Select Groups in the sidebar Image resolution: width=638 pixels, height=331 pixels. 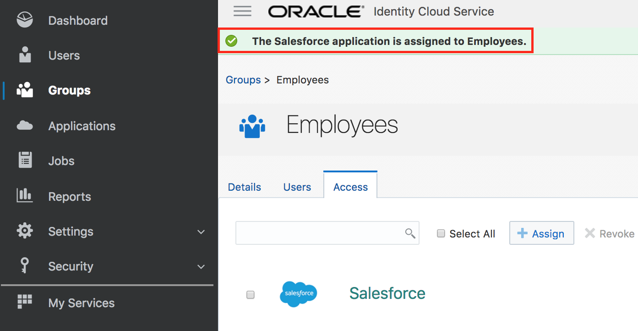[70, 90]
